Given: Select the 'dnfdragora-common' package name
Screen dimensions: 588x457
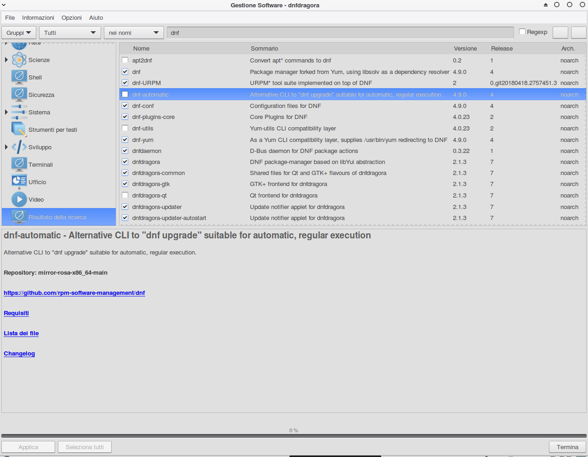Looking at the screenshot, I should 158,173.
